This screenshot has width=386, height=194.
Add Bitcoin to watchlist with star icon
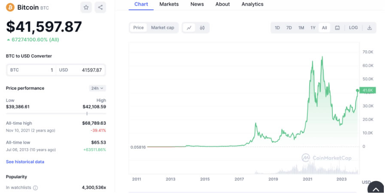(86, 7)
